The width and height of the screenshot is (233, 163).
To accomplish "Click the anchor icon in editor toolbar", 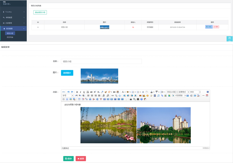I will tap(120, 96).
